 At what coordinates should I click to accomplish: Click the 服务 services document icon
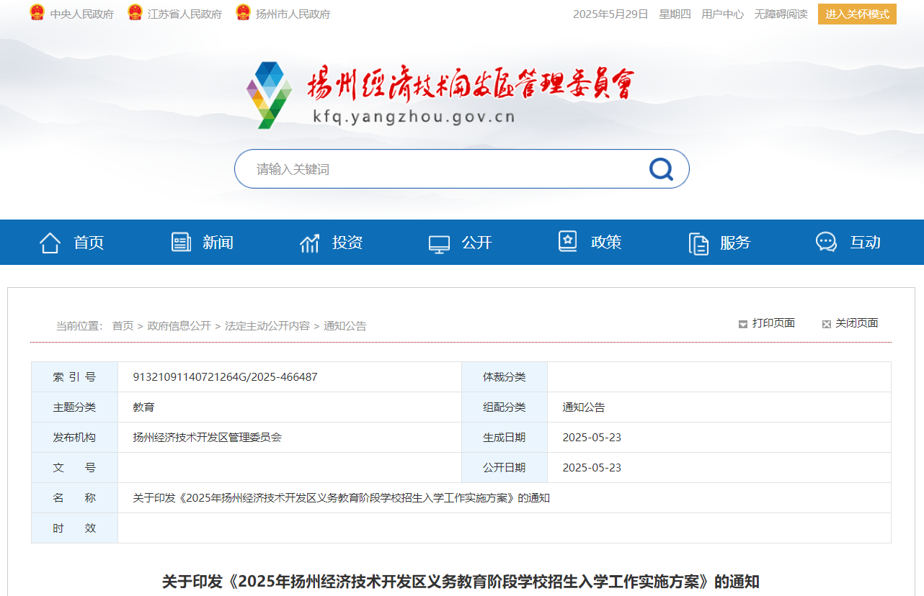coord(698,242)
